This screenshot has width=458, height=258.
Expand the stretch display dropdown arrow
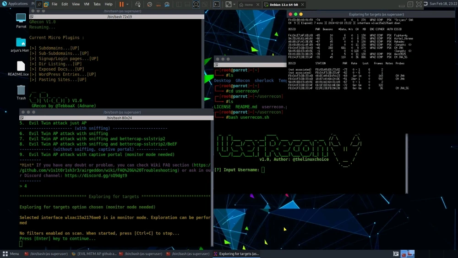234,5
